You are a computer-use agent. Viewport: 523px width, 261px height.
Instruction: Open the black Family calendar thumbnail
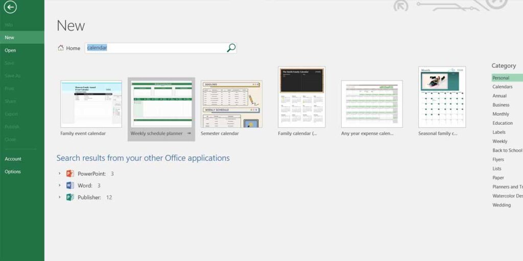pyautogui.click(x=302, y=97)
